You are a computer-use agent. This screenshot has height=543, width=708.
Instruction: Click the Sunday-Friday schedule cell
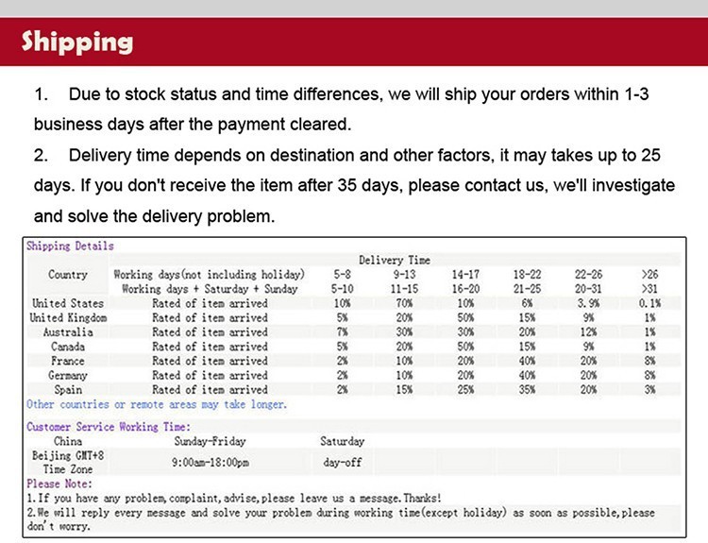click(210, 441)
